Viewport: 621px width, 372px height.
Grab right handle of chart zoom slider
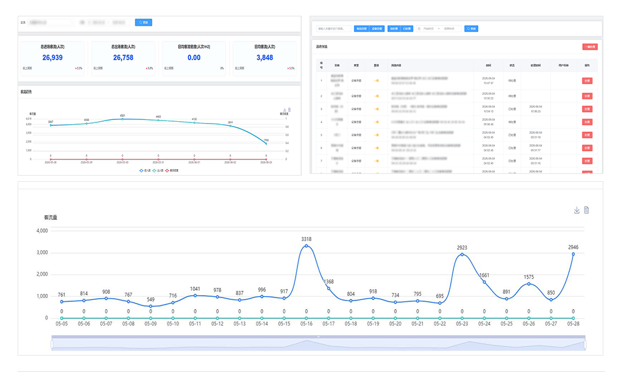585,345
